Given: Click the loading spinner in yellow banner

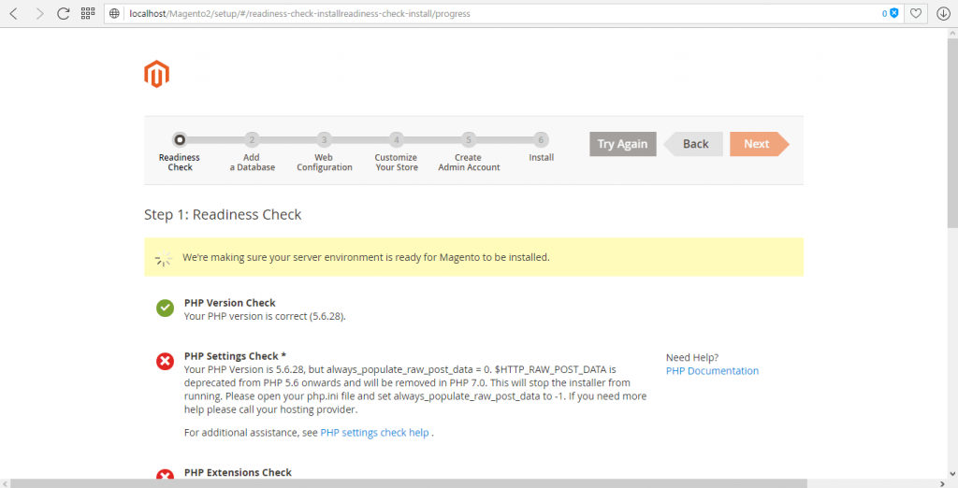Looking at the screenshot, I should (163, 258).
